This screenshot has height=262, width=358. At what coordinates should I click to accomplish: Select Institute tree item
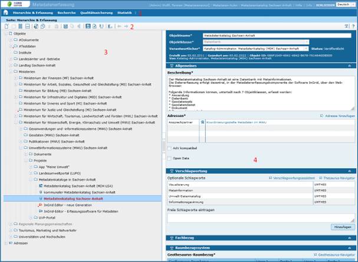[25, 53]
